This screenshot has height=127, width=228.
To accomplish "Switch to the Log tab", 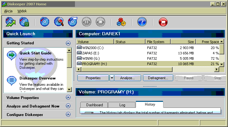I will (122, 105).
